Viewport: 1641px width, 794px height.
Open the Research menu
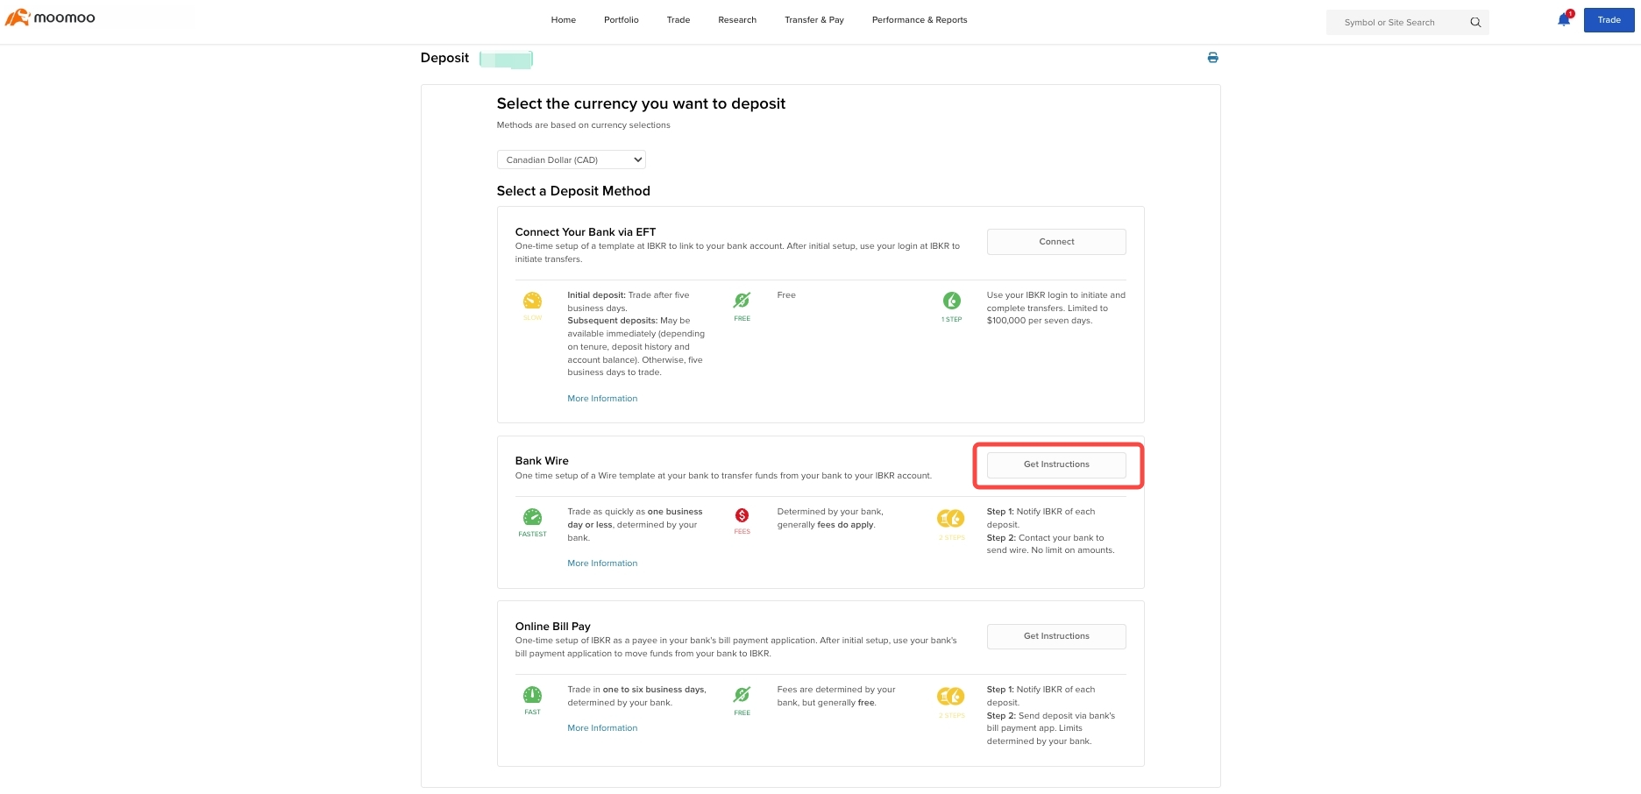(737, 20)
